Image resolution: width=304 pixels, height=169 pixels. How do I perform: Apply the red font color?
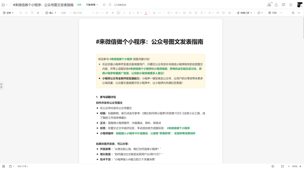click(x=146, y=13)
